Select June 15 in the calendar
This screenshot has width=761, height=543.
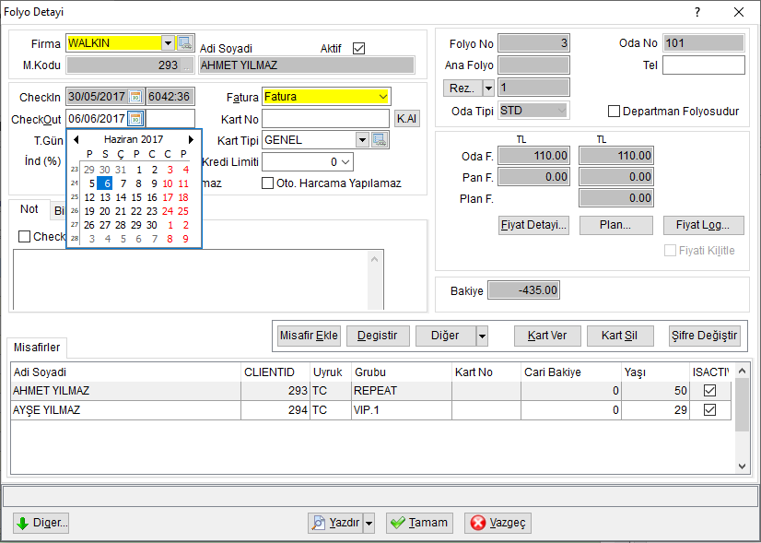click(x=136, y=197)
